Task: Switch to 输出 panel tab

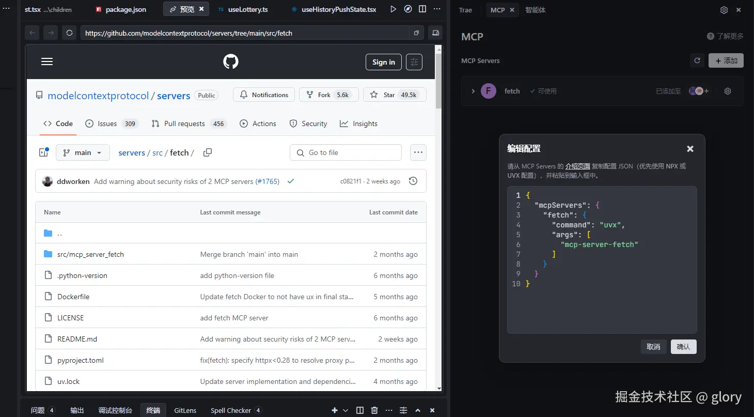Action: click(77, 410)
